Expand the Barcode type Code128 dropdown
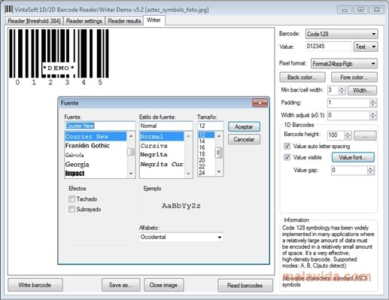389x300 pixels. [x=342, y=34]
